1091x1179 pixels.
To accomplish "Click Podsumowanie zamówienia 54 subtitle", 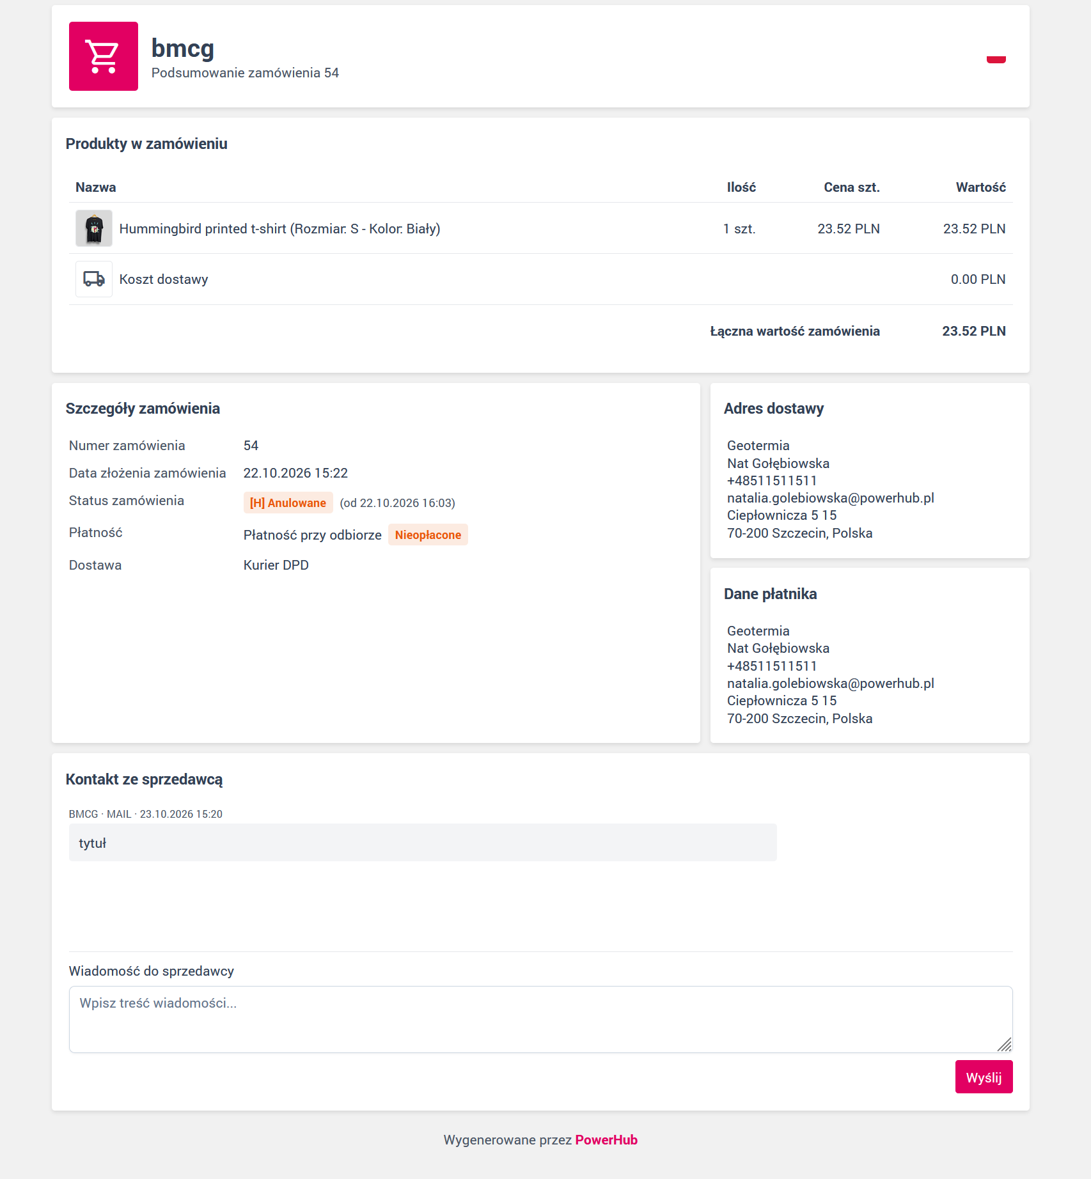I will (x=245, y=73).
